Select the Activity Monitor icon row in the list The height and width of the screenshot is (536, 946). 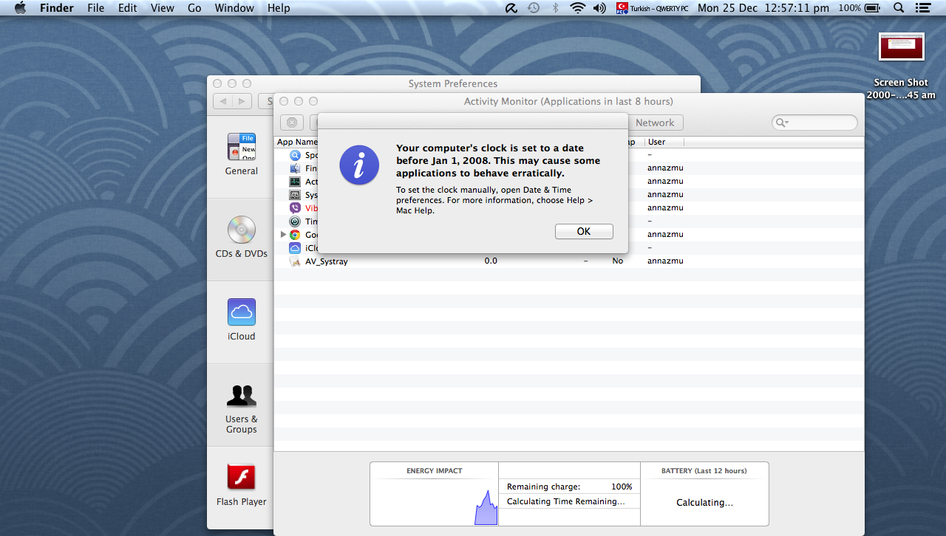click(295, 182)
